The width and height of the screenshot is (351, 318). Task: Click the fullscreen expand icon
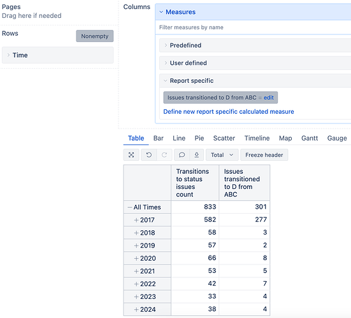[x=131, y=155]
